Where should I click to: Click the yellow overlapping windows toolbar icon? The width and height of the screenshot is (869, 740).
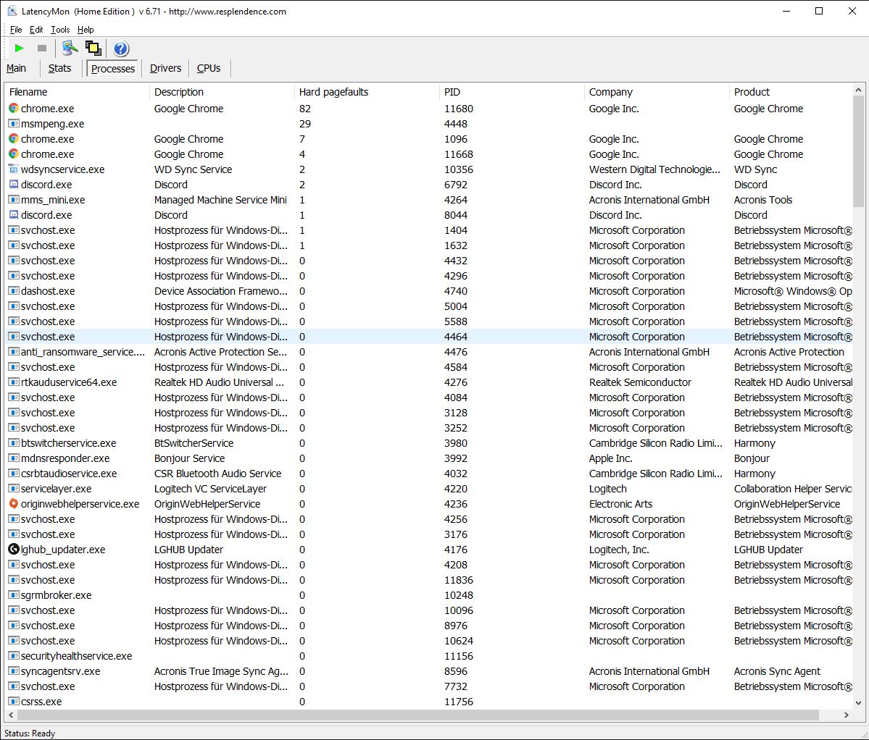pyautogui.click(x=93, y=49)
